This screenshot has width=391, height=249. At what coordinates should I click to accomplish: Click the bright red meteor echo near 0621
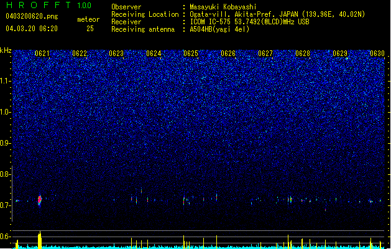(40, 200)
